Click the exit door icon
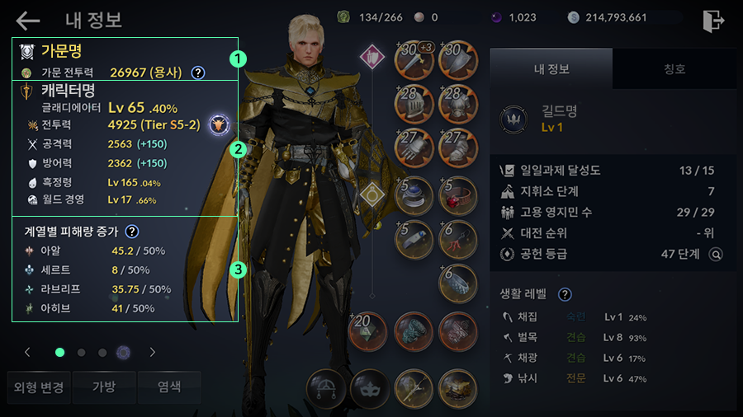The width and height of the screenshot is (743, 417). (x=713, y=21)
